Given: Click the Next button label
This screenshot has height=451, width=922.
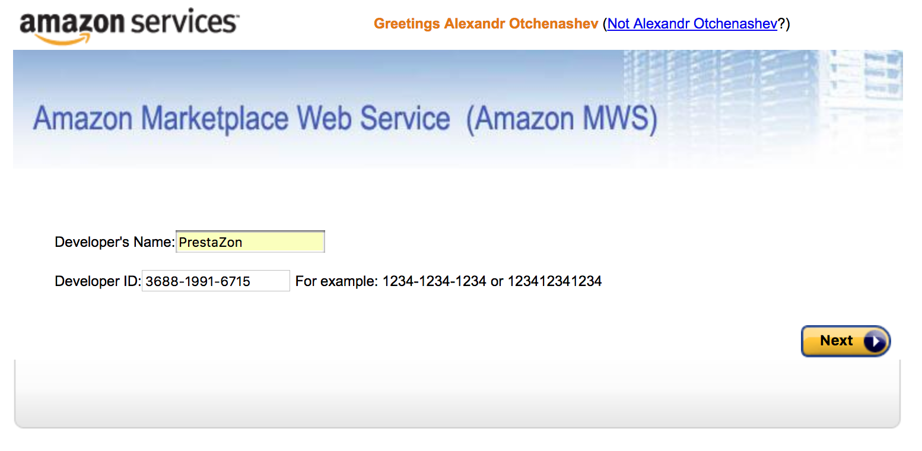Looking at the screenshot, I should click(x=836, y=341).
